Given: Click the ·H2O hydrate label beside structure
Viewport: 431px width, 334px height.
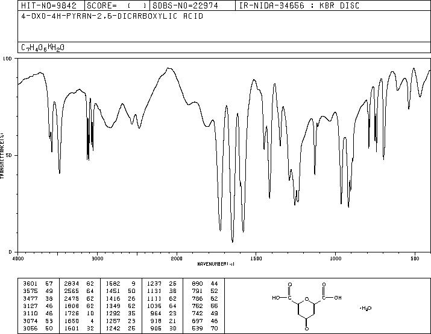Looking at the screenshot, I should pos(365,308).
